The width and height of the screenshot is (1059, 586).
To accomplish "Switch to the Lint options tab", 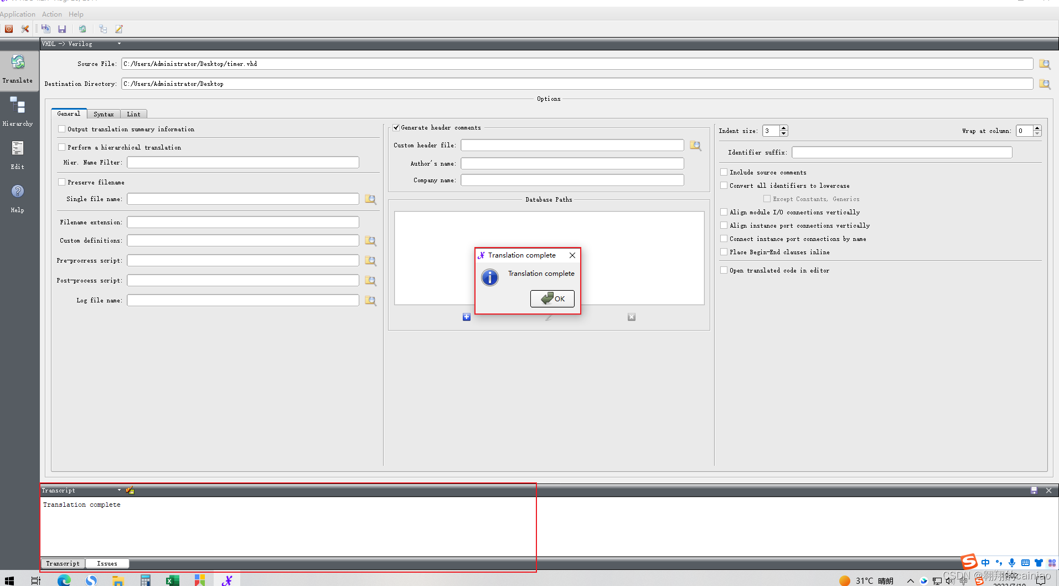I will [133, 114].
